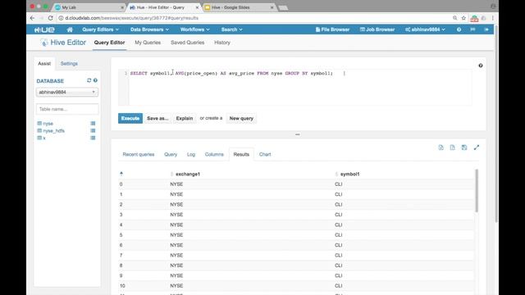The height and width of the screenshot is (295, 525).
Task: Click CLI cell in row 5
Action: [x=339, y=235]
